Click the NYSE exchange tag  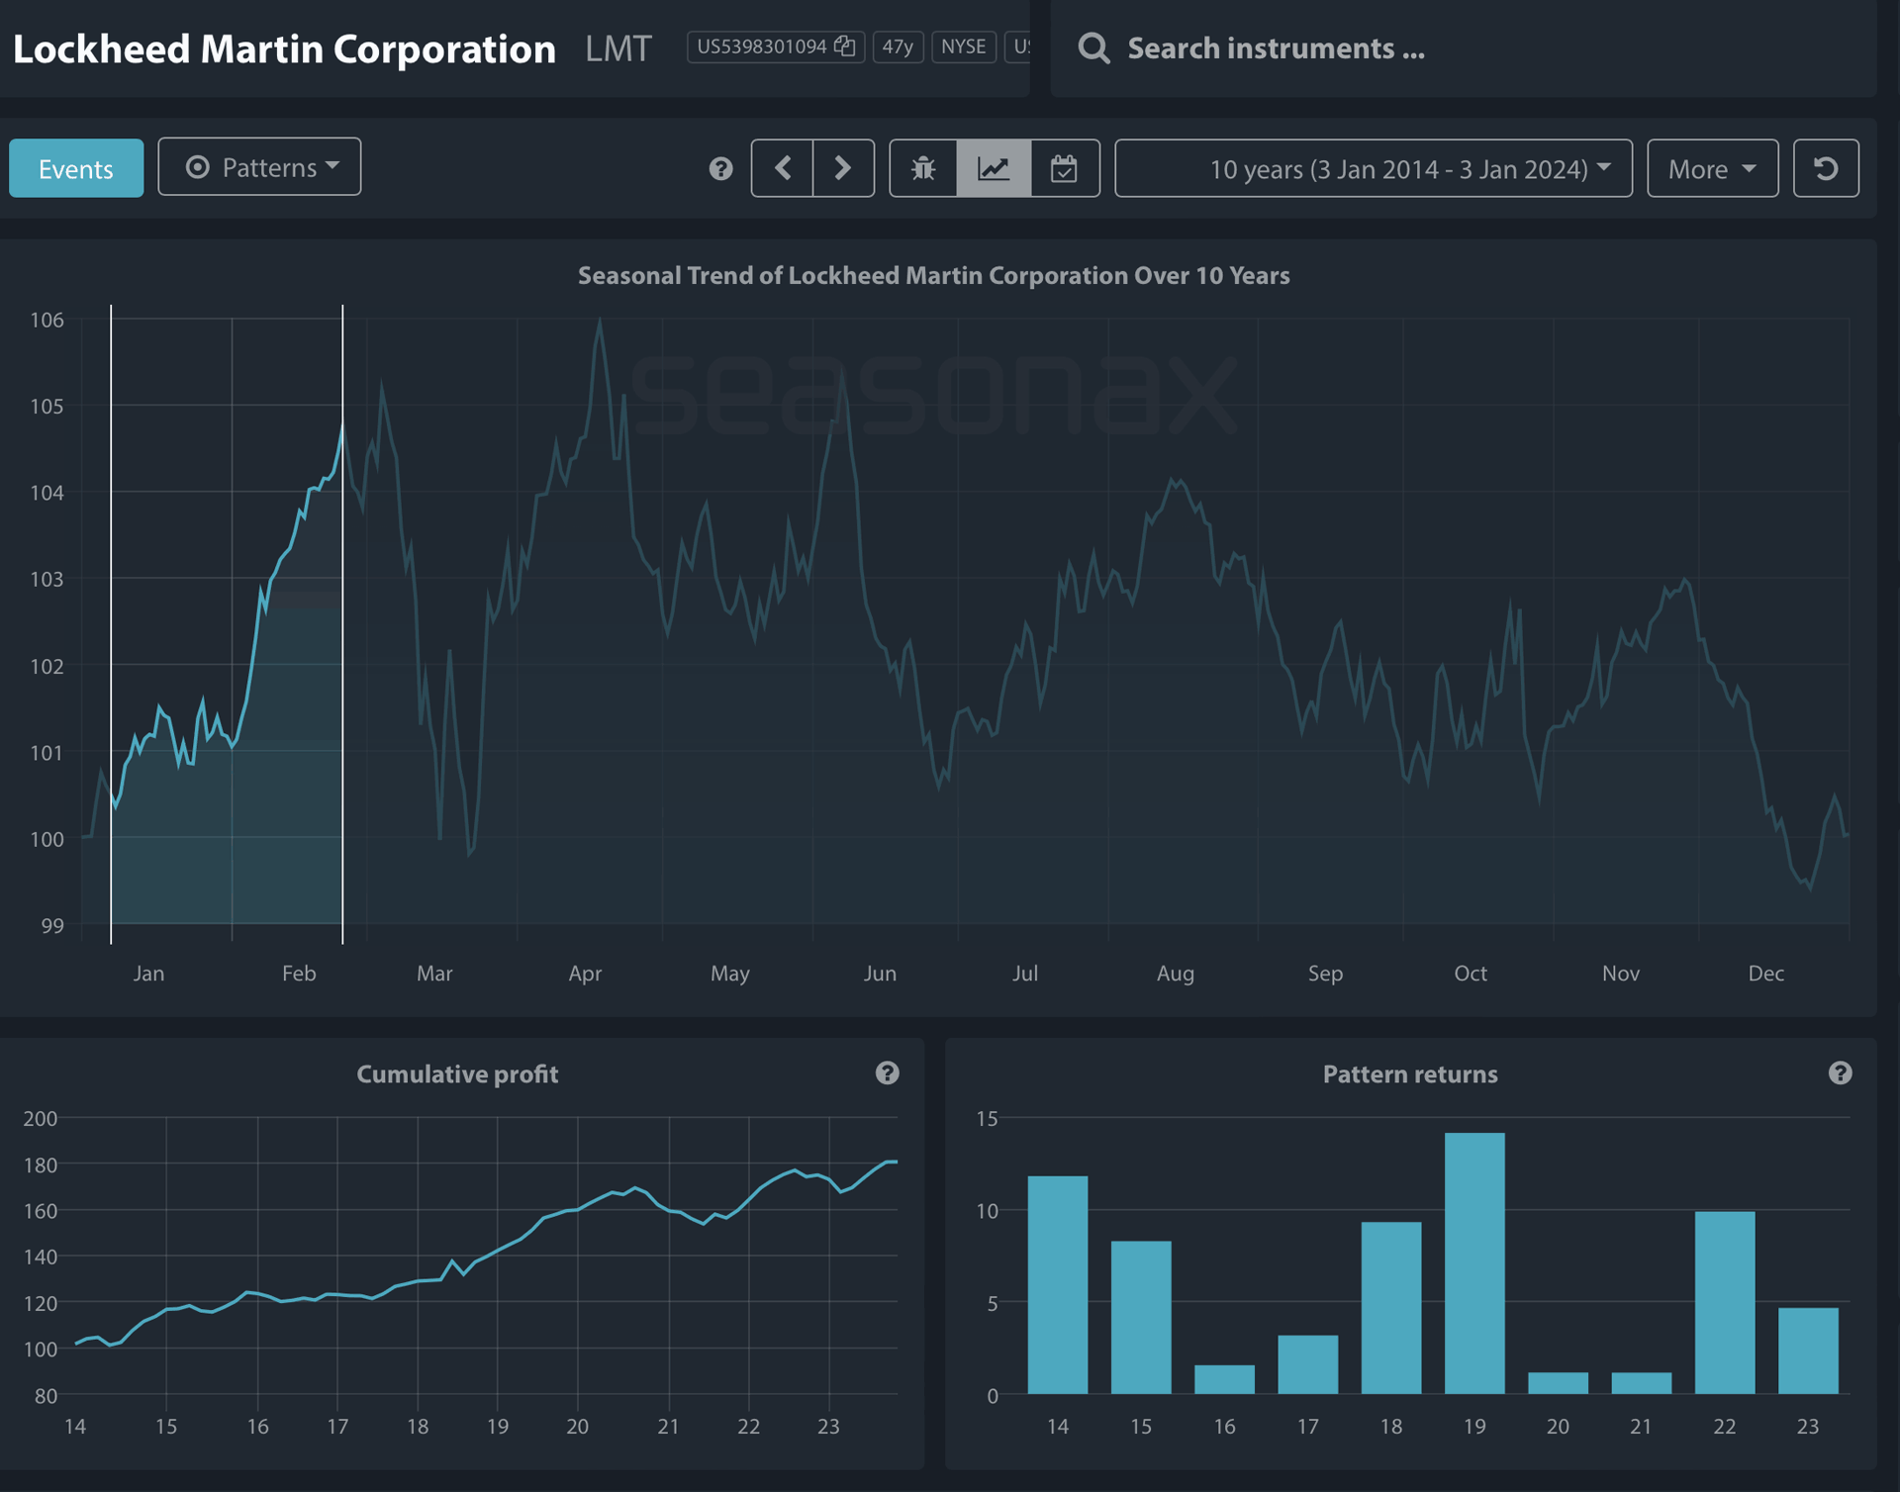coord(963,47)
